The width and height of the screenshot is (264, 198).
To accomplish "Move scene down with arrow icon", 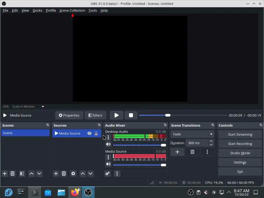I will (x=39, y=174).
